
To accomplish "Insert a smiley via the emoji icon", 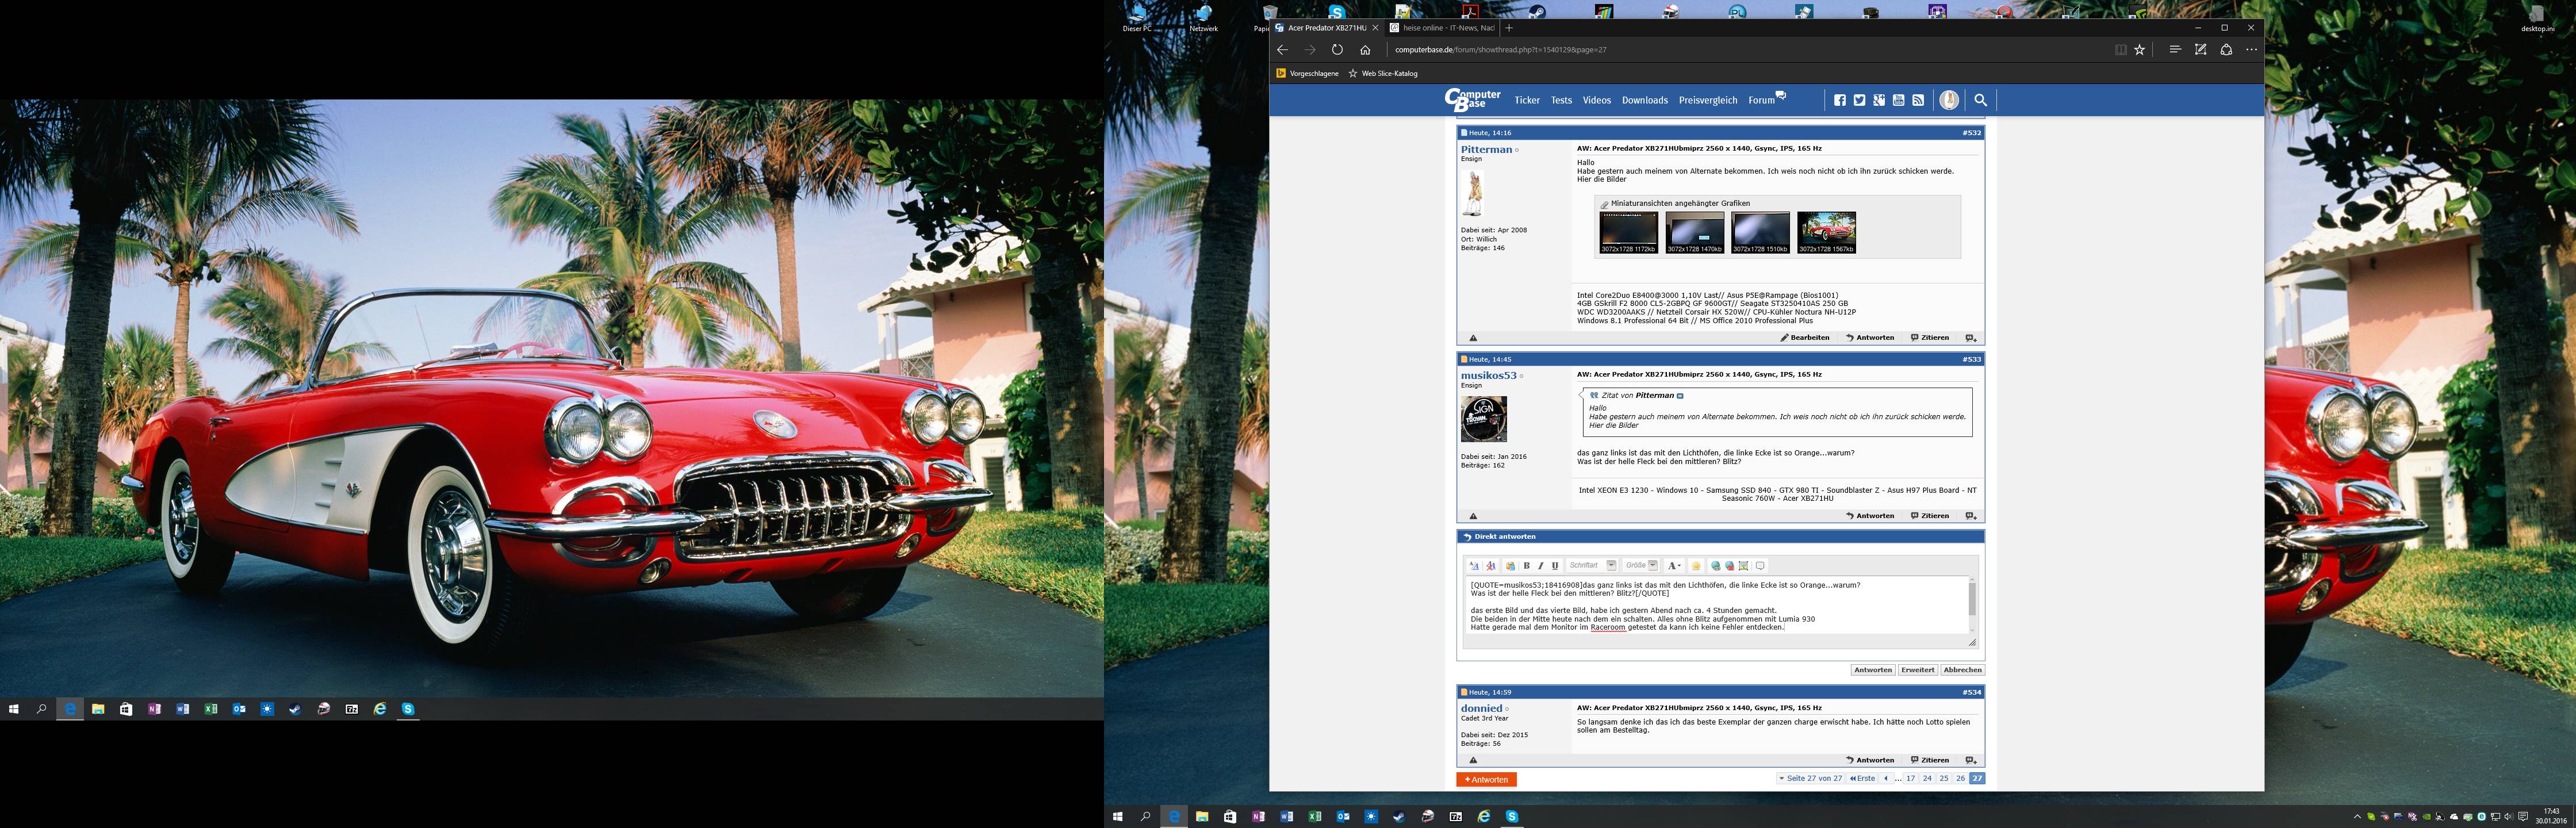I will [1696, 566].
